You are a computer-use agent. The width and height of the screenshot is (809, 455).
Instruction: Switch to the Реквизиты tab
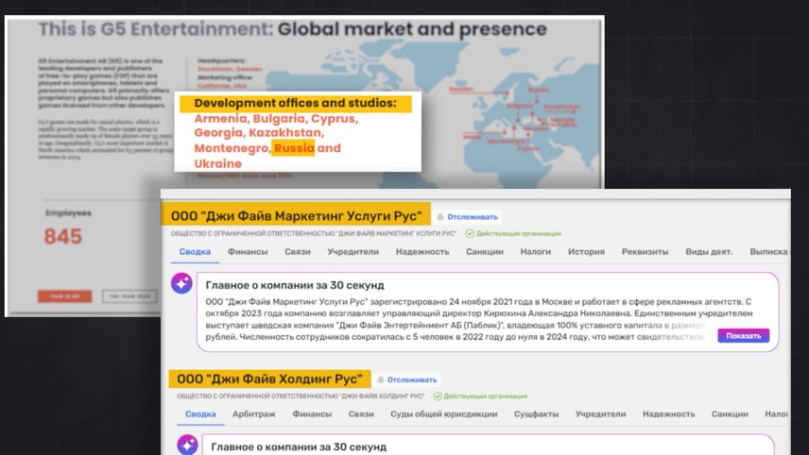tap(645, 252)
